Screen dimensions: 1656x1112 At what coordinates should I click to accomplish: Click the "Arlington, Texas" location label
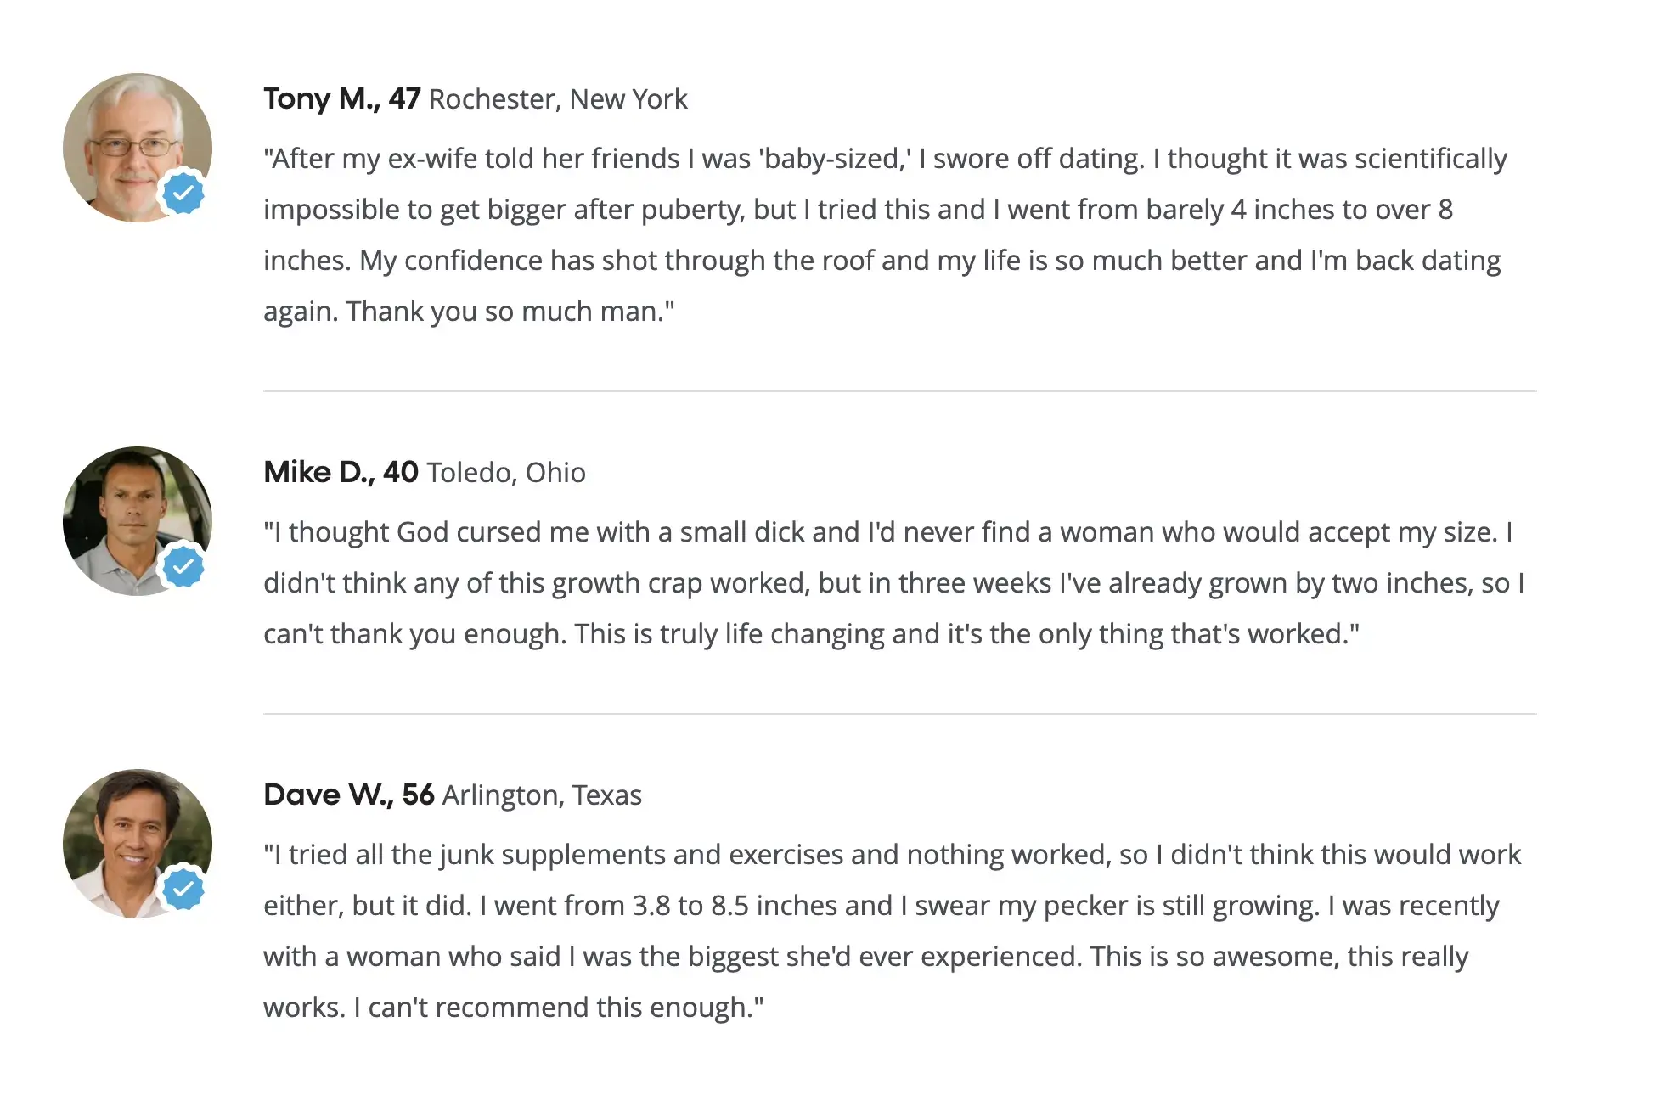tap(542, 795)
